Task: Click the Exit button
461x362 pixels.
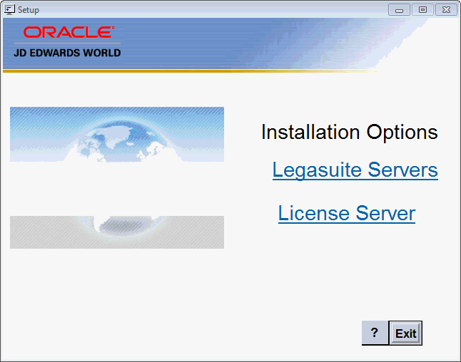Action: pyautogui.click(x=405, y=333)
